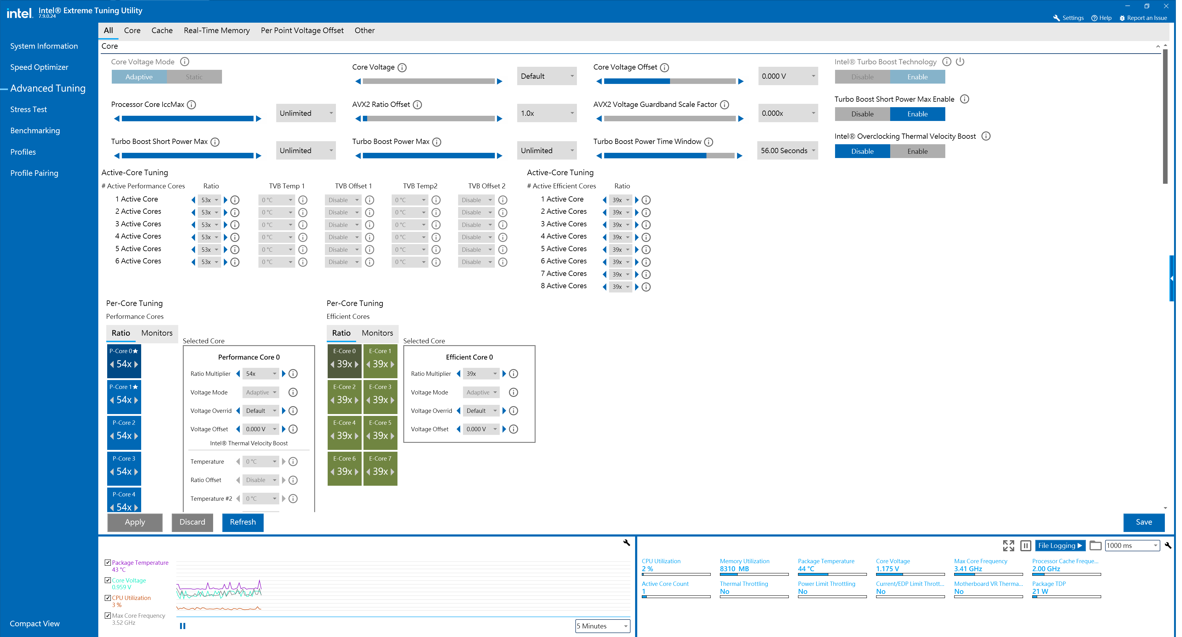Click Report an Issue
Image resolution: width=1182 pixels, height=637 pixels.
[1143, 18]
